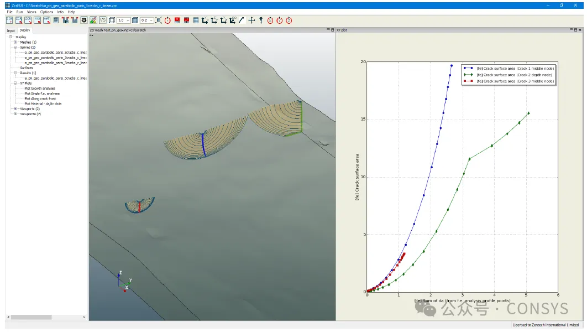Image resolution: width=587 pixels, height=332 pixels.
Task: Collapse the XY Plots node
Action: coord(15,83)
